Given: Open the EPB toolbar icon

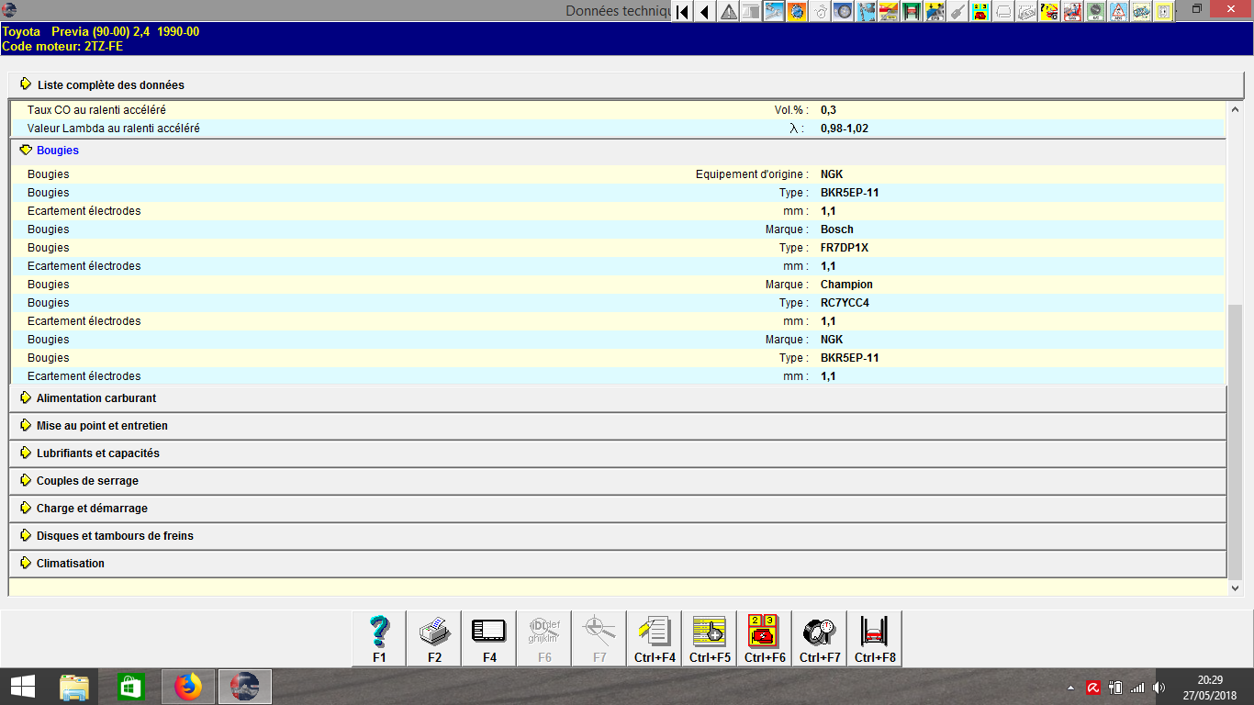Looking at the screenshot, I should pos(935,12).
